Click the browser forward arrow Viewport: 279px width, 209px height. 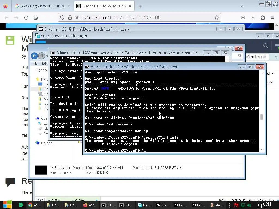pyautogui.click(x=16, y=18)
